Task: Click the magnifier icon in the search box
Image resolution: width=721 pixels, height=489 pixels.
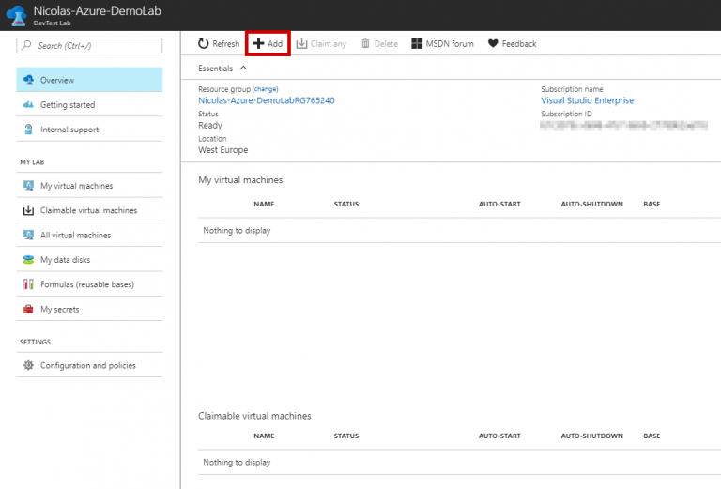Action: click(26, 45)
